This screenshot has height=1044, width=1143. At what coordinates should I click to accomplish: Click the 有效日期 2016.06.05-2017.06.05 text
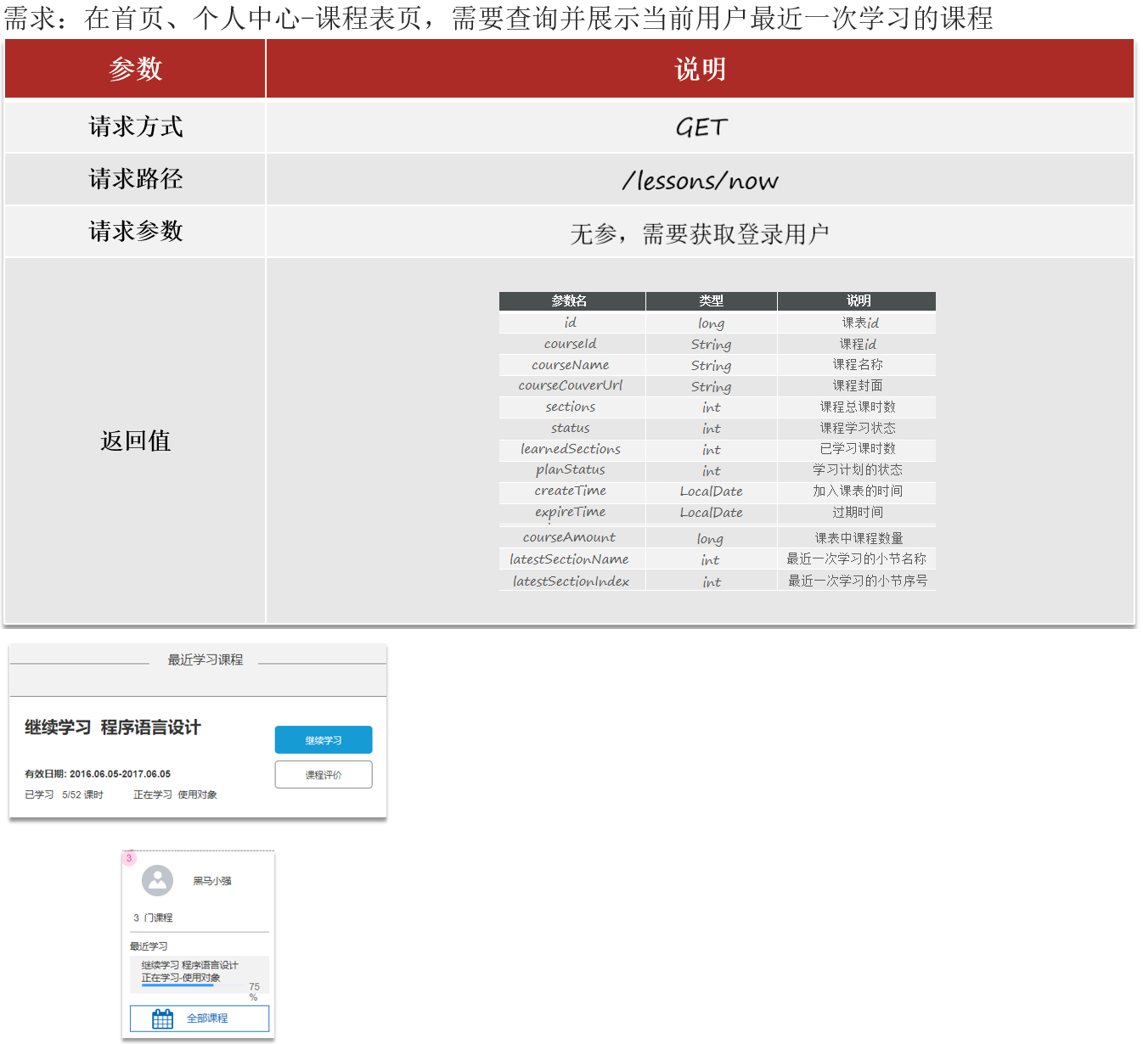[x=98, y=774]
